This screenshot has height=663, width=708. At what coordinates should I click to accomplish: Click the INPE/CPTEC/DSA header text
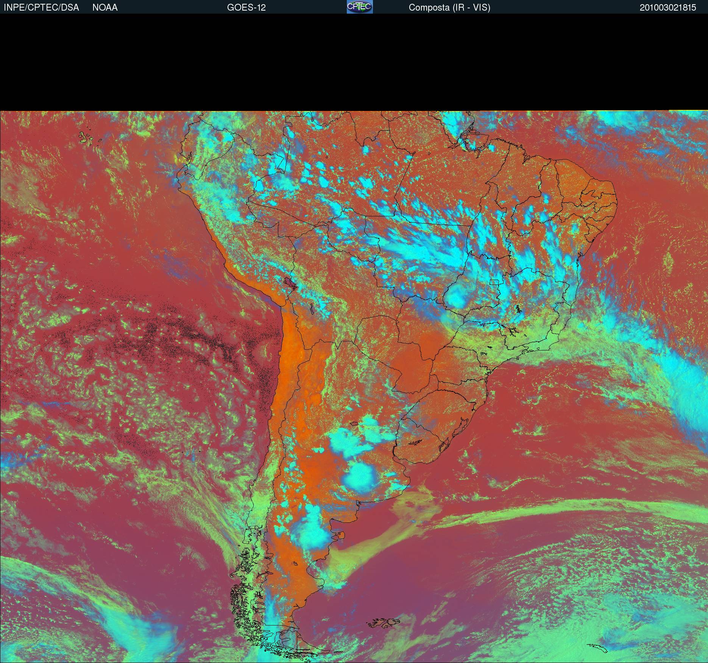coord(41,8)
